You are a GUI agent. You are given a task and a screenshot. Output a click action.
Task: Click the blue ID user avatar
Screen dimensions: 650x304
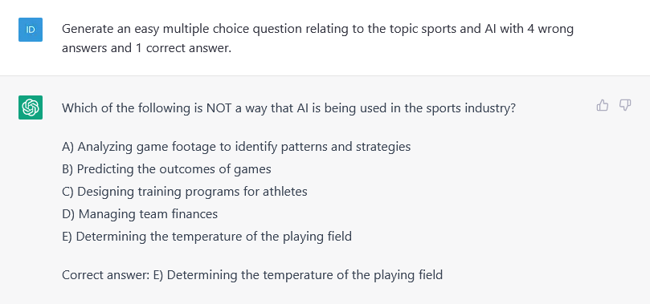click(x=31, y=30)
